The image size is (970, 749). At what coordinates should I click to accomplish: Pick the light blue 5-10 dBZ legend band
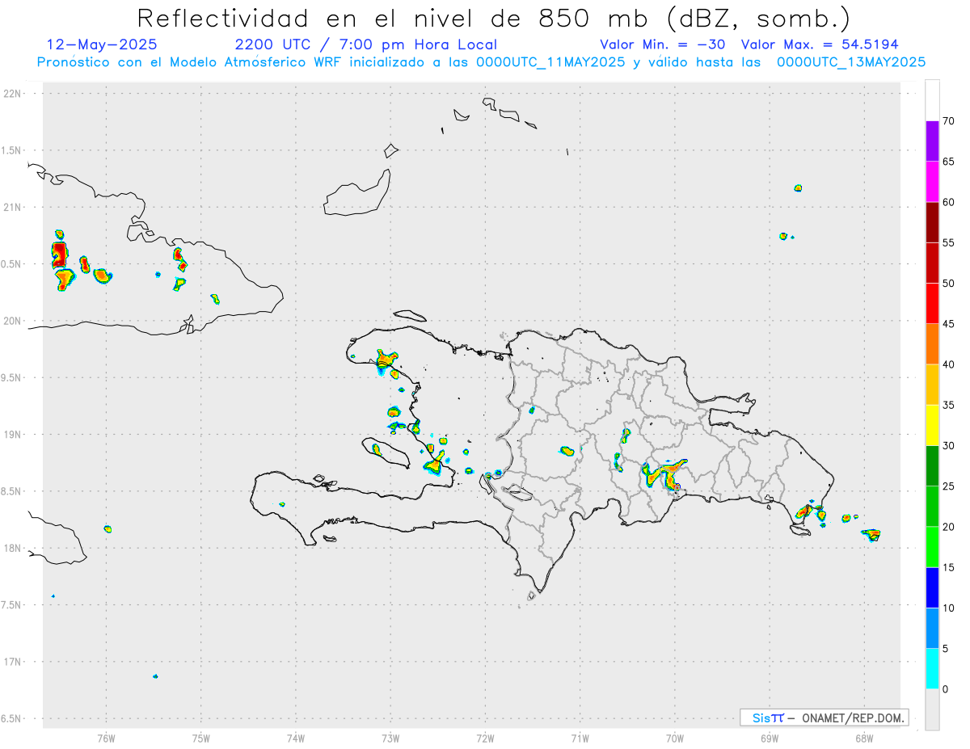pyautogui.click(x=932, y=629)
